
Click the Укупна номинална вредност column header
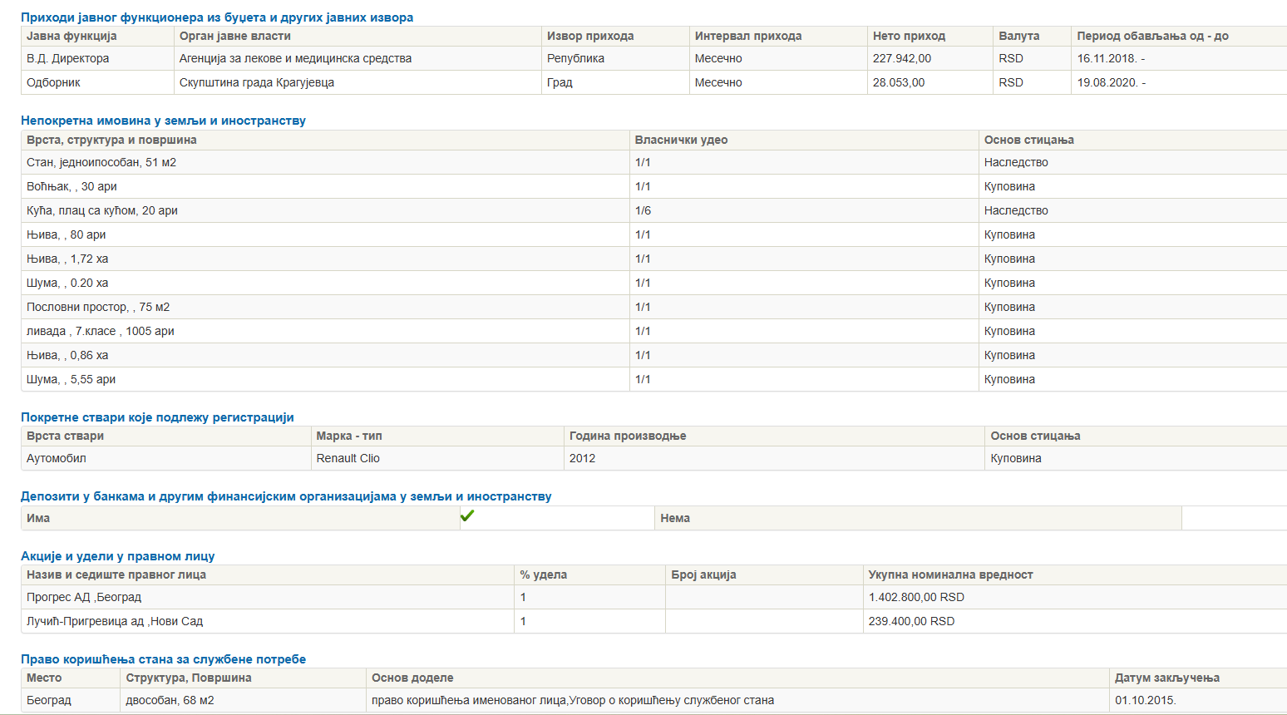[x=950, y=574]
